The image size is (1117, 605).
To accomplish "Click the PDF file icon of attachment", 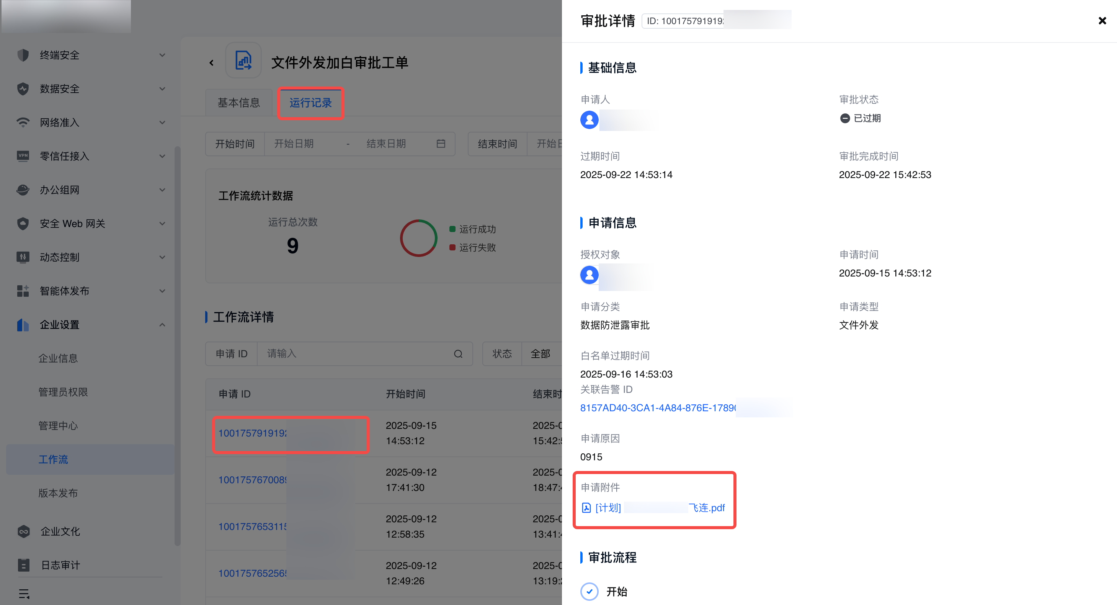I will [586, 508].
